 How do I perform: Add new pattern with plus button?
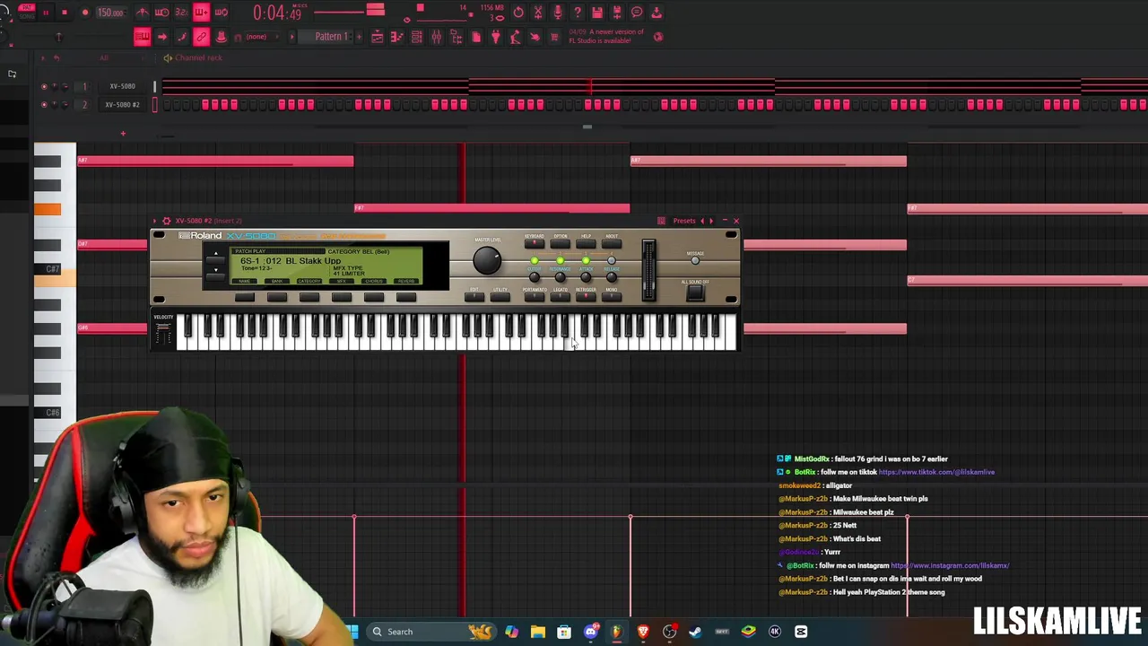[x=357, y=37]
